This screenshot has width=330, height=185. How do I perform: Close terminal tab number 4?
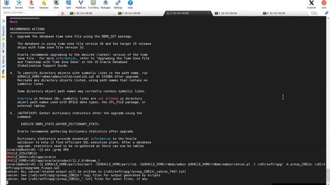pos(208,13)
